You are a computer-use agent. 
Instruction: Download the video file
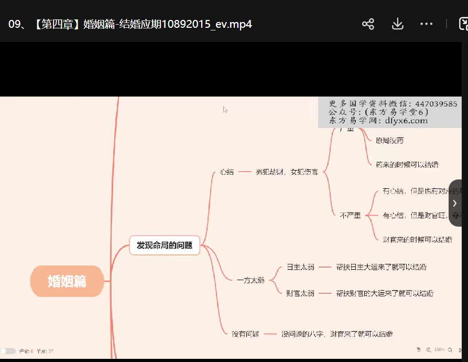click(x=397, y=24)
